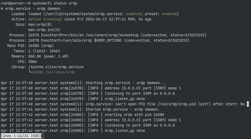This screenshot has height=139, width=251.
Task: Click the "active (running)" status text
Action: (45, 19)
